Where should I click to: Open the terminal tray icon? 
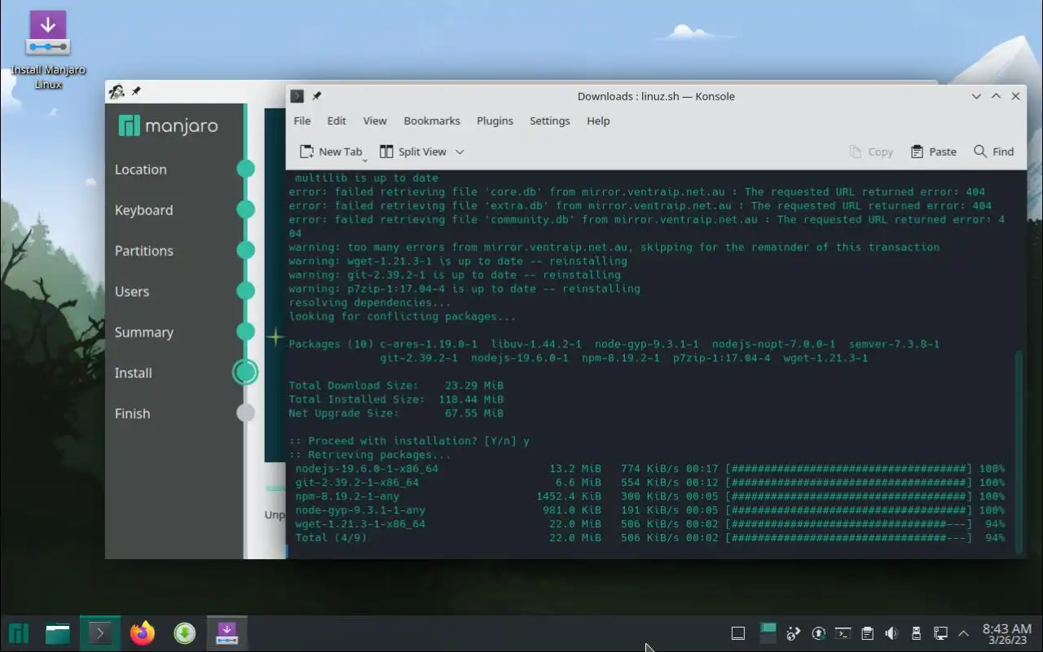[x=843, y=633]
